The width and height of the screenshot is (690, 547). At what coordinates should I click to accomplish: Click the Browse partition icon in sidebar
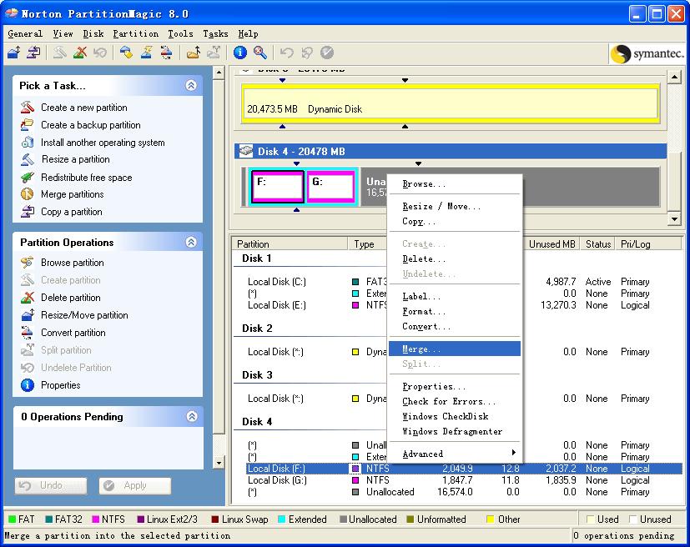pos(28,263)
